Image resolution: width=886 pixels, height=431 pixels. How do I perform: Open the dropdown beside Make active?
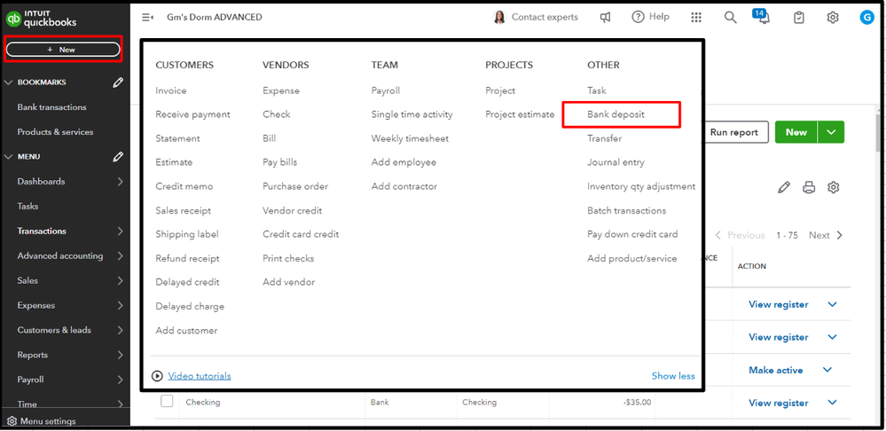[x=827, y=370]
